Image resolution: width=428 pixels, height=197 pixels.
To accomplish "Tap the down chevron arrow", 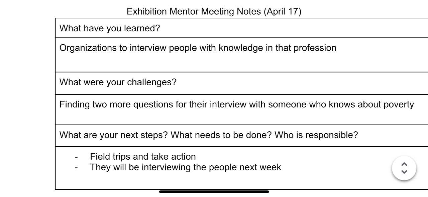I will pyautogui.click(x=404, y=172).
